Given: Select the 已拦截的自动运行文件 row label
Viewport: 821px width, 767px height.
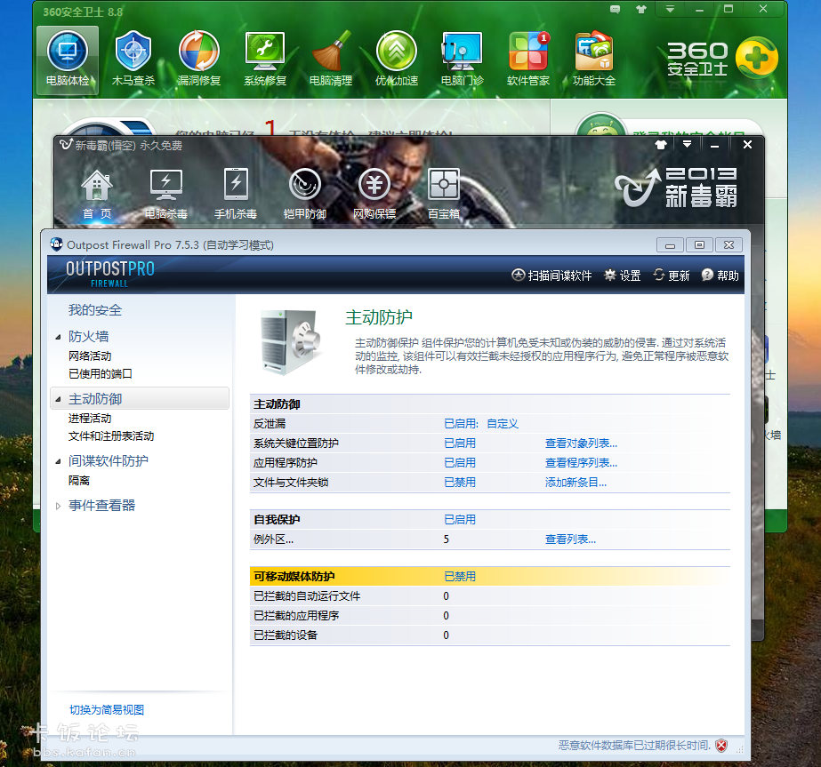Looking at the screenshot, I should (307, 596).
